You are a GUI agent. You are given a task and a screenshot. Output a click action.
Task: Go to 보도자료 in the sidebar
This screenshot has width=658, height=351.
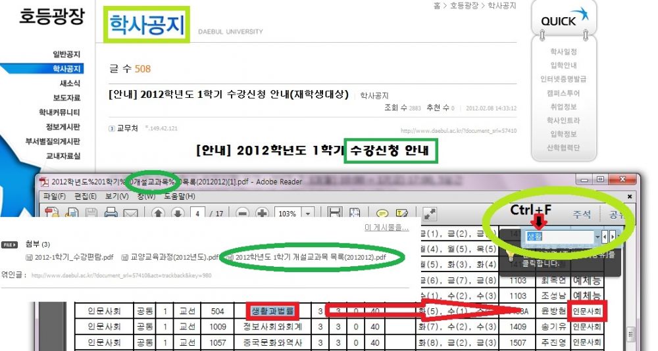[66, 97]
